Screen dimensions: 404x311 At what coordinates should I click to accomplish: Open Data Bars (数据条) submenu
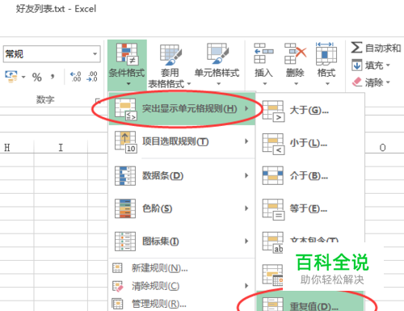tap(182, 176)
